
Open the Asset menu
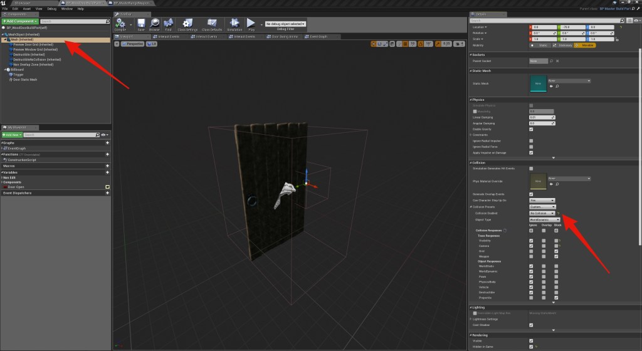26,9
